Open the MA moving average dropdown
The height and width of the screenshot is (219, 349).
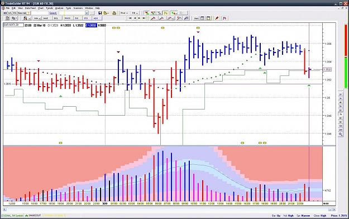37,18
